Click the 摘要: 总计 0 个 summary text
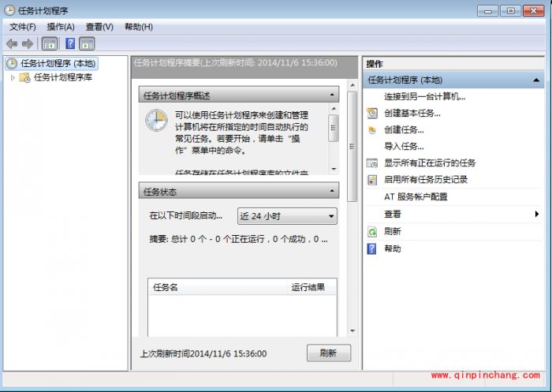 pyautogui.click(x=238, y=239)
